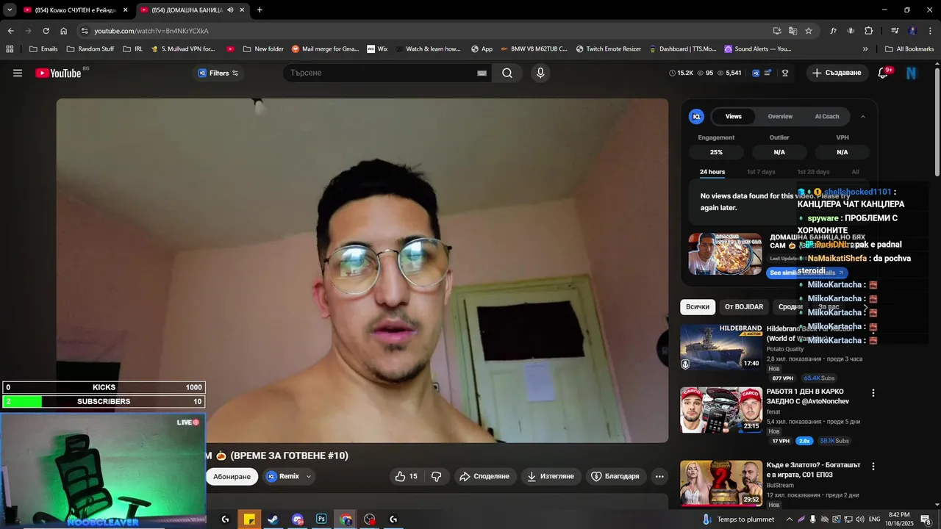Like the video with the thumbs up
Viewport: 941px width, 529px height.
tap(407, 477)
